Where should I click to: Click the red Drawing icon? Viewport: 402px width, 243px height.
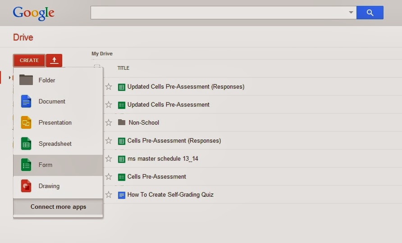[x=26, y=186]
